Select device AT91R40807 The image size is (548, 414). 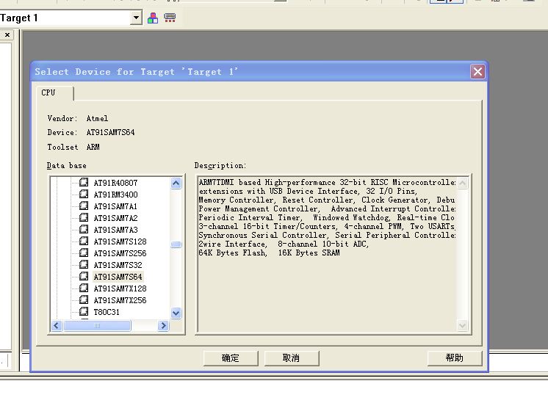(x=115, y=183)
